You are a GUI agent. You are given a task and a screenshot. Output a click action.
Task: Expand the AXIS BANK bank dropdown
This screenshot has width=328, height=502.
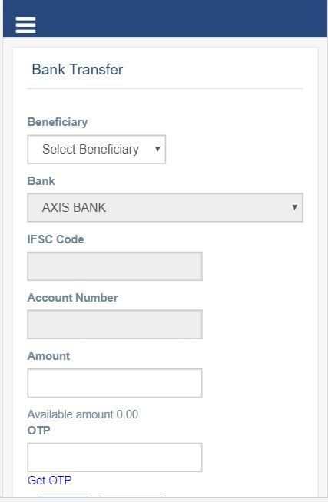[x=165, y=207]
